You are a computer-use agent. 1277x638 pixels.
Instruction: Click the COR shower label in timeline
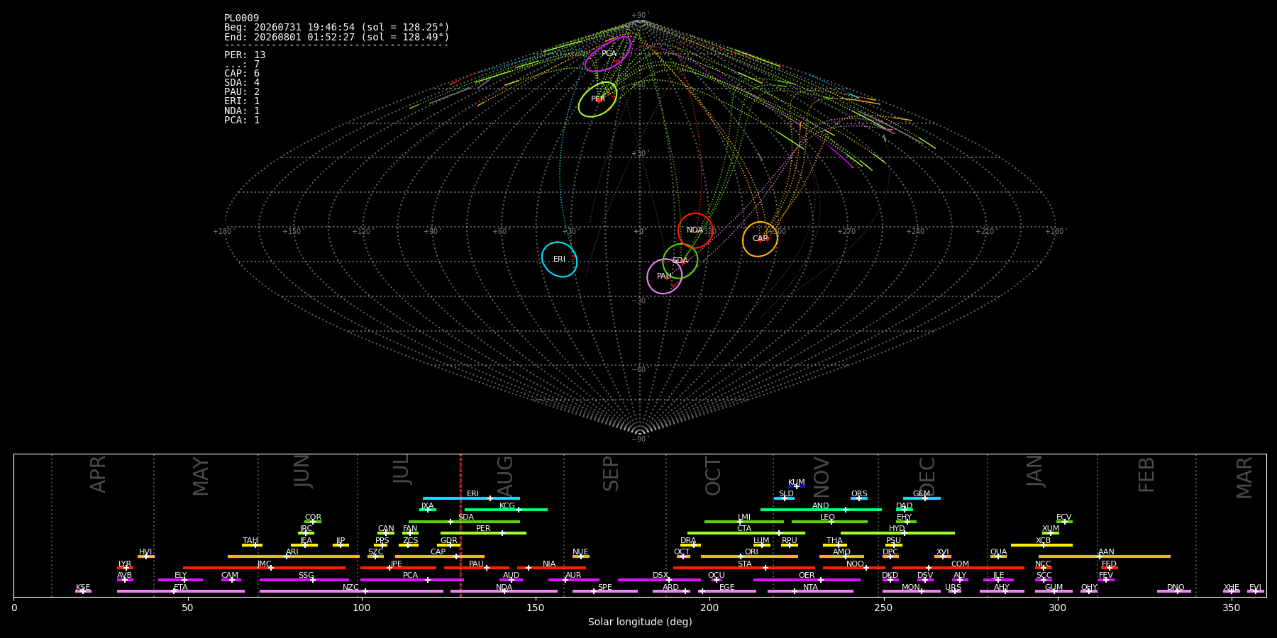click(x=313, y=517)
